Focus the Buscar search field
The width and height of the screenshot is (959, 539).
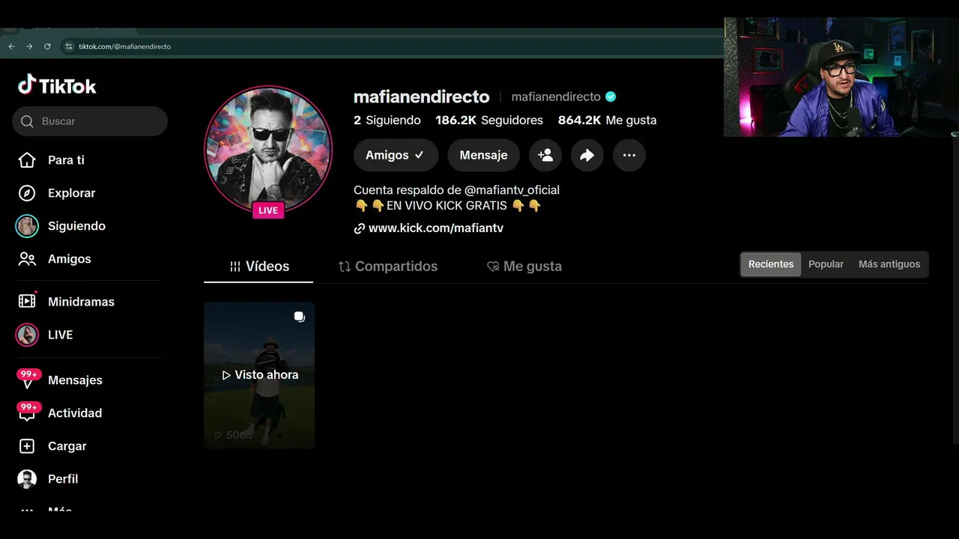[90, 121]
